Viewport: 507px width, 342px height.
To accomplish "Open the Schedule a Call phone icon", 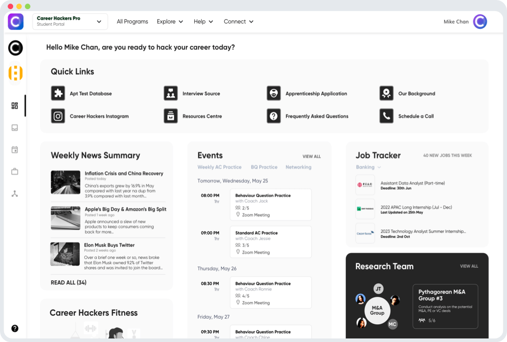I will (x=386, y=116).
